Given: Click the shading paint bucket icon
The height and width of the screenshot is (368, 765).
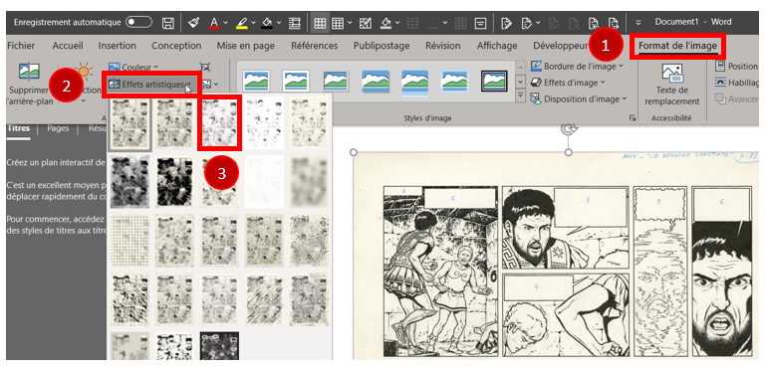Looking at the screenshot, I should (x=267, y=23).
